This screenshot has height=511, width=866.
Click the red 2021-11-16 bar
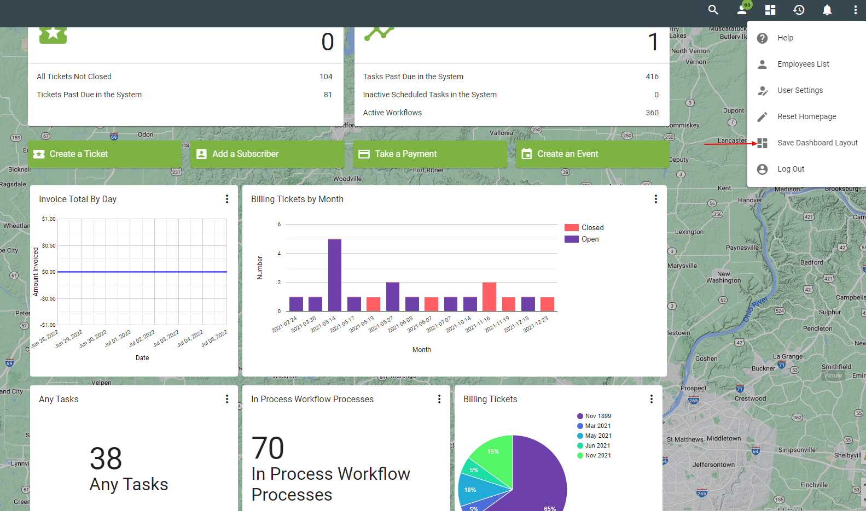(489, 297)
